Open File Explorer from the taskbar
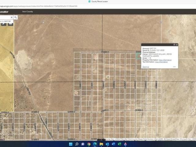The height and width of the screenshot is (147, 196). tap(101, 144)
